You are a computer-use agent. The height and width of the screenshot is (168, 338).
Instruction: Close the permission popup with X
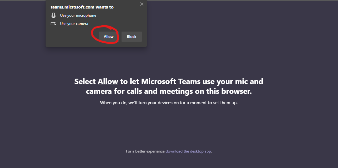point(141,4)
